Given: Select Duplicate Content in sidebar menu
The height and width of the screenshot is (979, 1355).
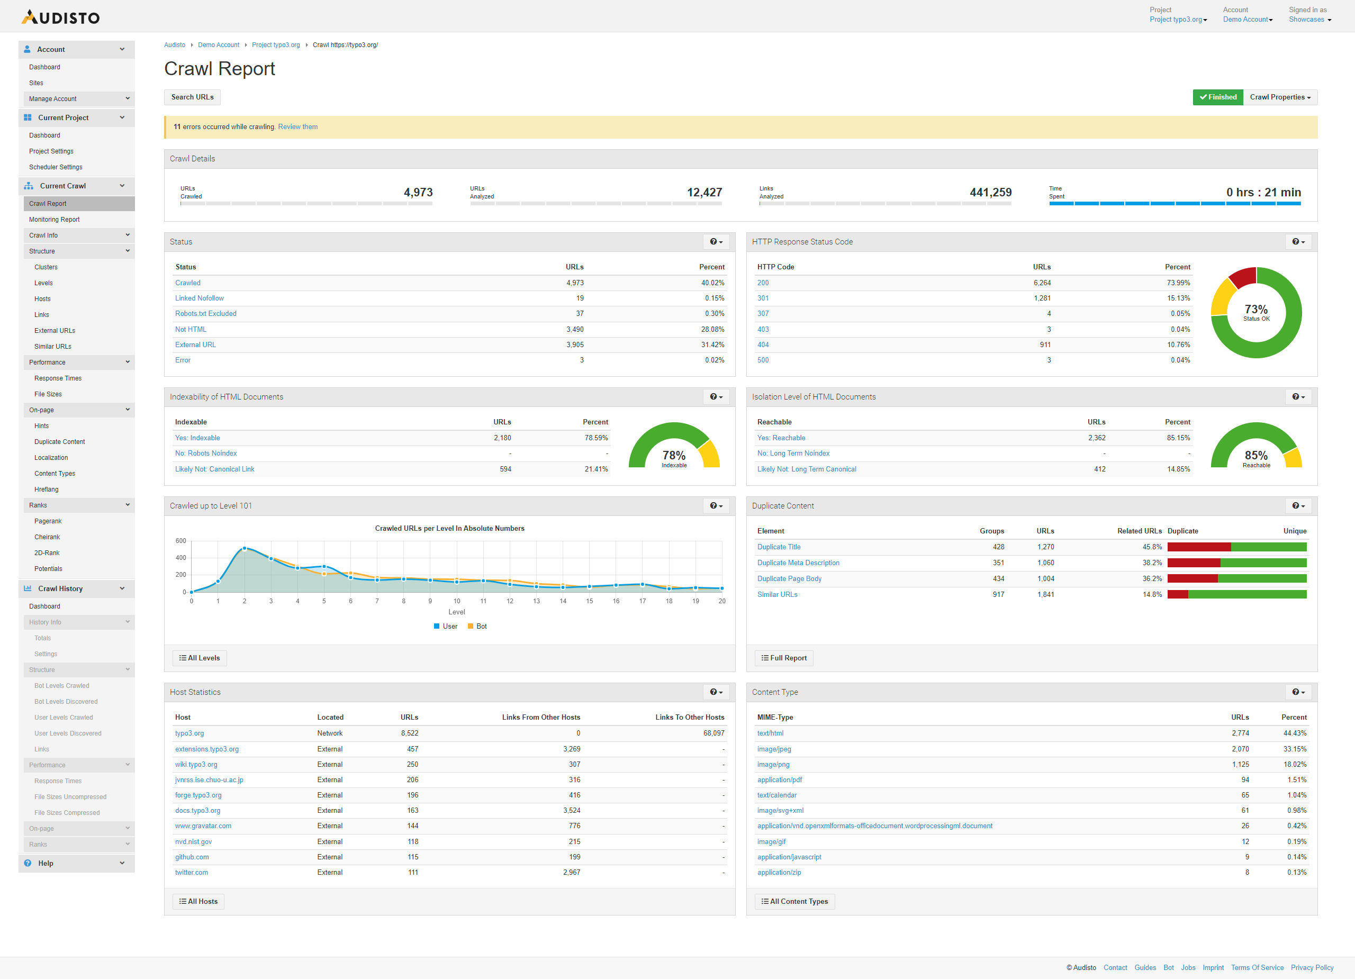Looking at the screenshot, I should (60, 442).
